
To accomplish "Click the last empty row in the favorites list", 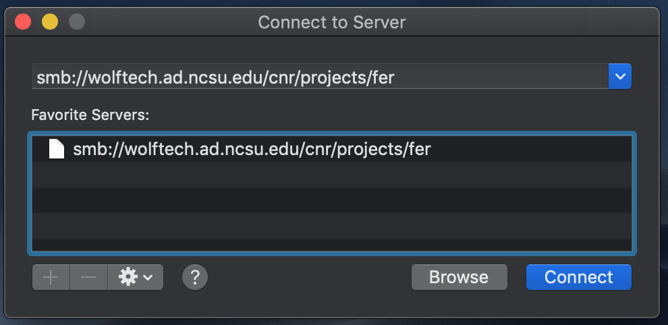I will (332, 245).
